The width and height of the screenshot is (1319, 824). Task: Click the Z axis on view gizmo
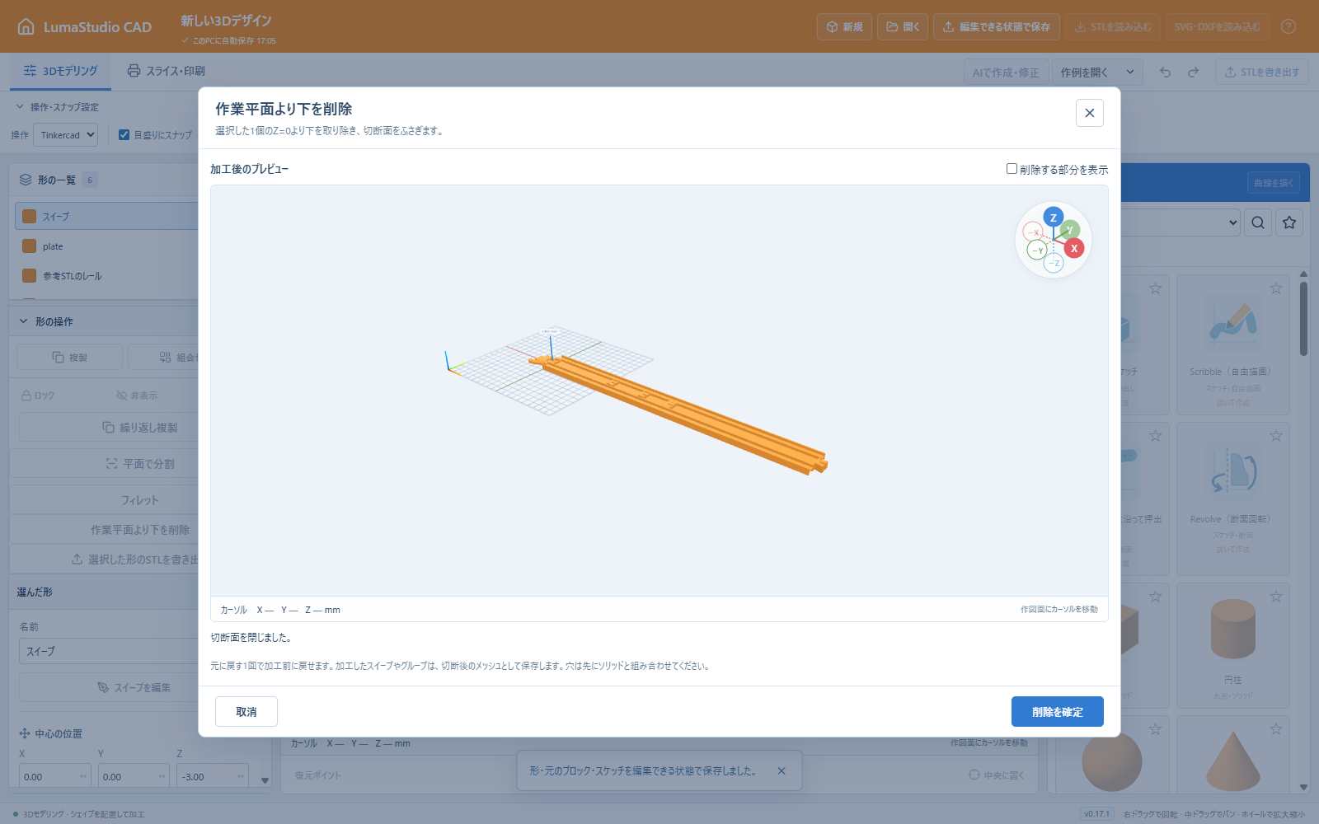[1053, 218]
